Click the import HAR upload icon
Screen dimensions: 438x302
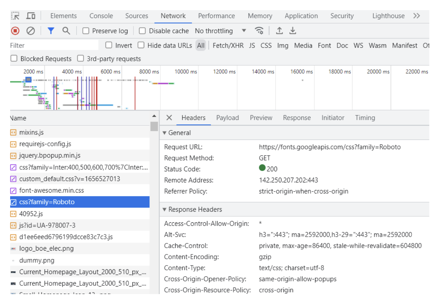pyautogui.click(x=279, y=31)
